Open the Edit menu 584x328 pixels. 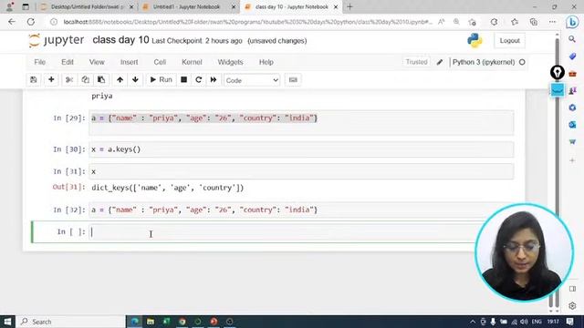pyautogui.click(x=68, y=62)
